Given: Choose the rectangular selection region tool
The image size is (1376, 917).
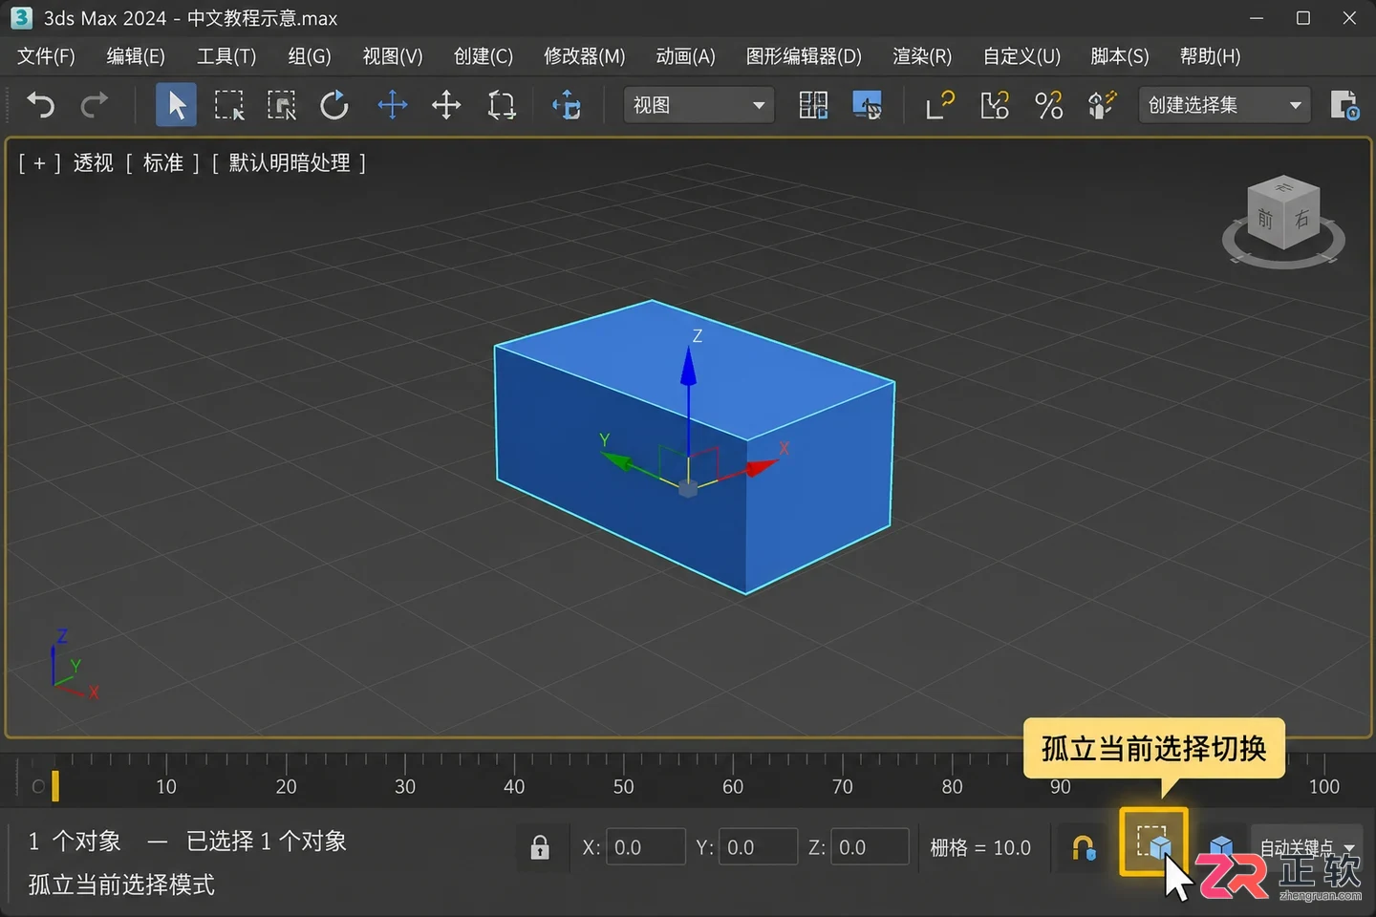Looking at the screenshot, I should click(229, 105).
